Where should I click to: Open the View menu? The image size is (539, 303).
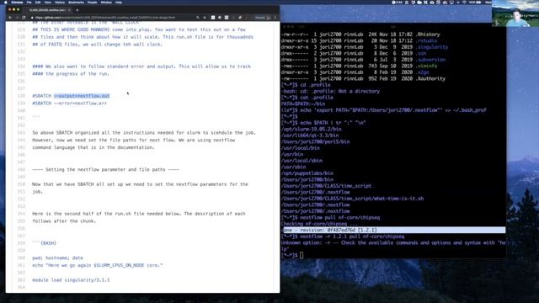point(48,2)
